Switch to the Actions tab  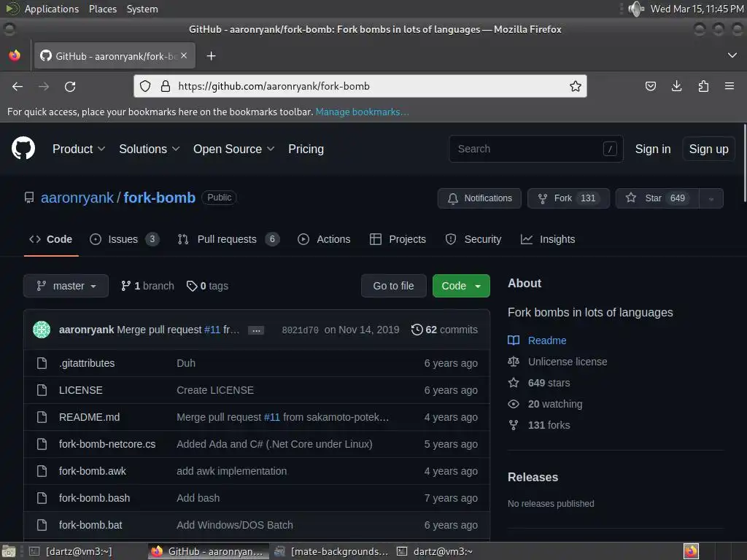pyautogui.click(x=324, y=239)
